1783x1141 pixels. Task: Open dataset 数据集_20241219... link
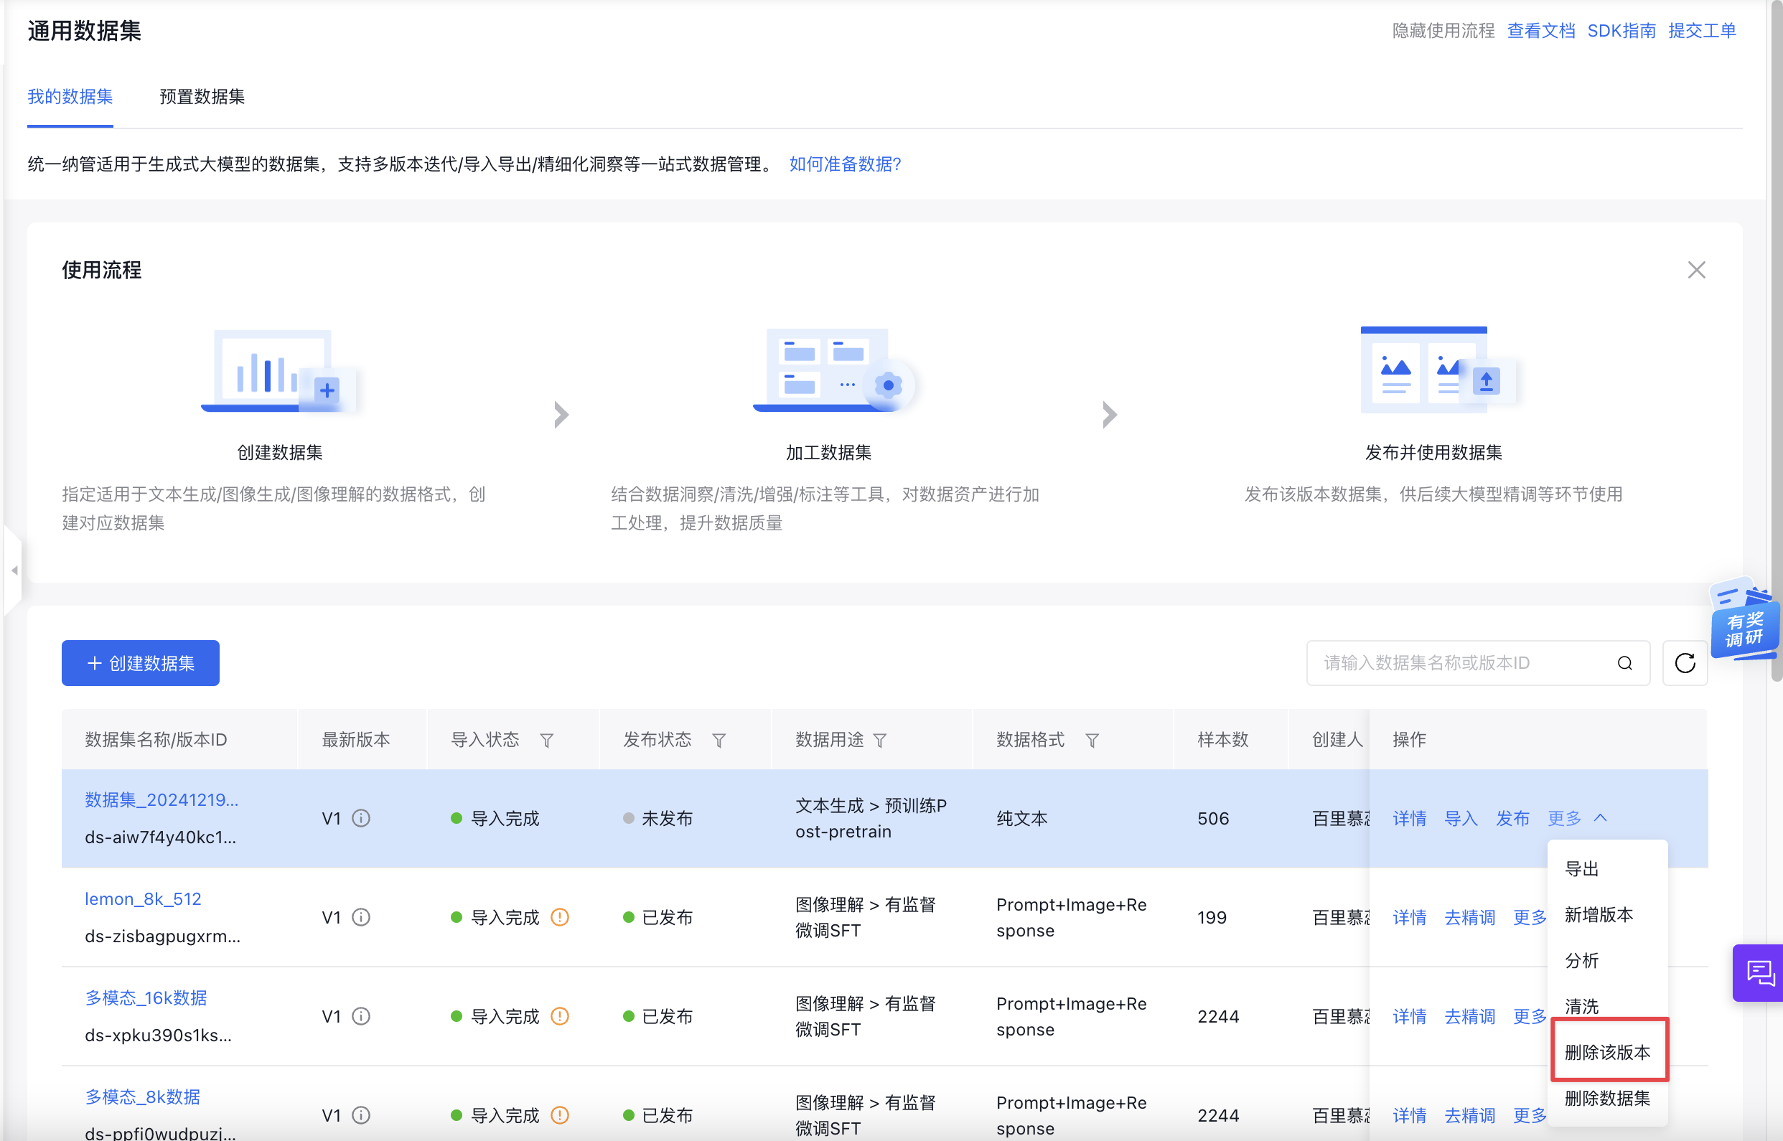tap(161, 799)
